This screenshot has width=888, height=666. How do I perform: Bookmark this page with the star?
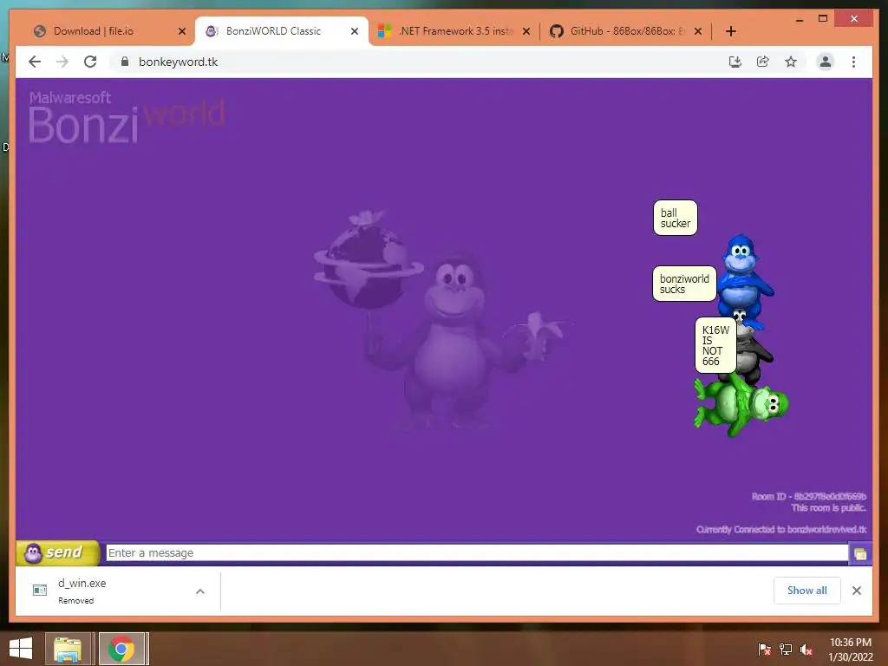pos(791,62)
